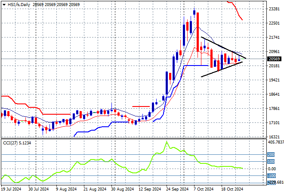Click the short red horizontal line near 12 Sep
284x194 pixels.
coord(141,106)
